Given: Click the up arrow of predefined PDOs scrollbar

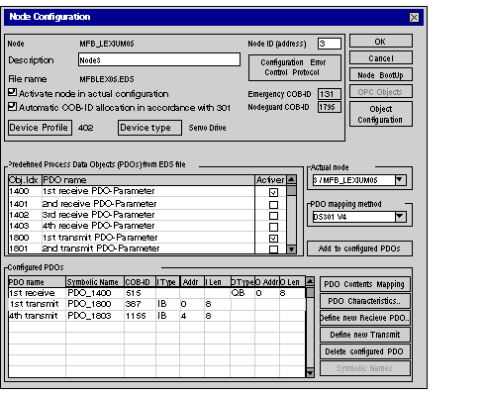Looking at the screenshot, I should point(291,179).
